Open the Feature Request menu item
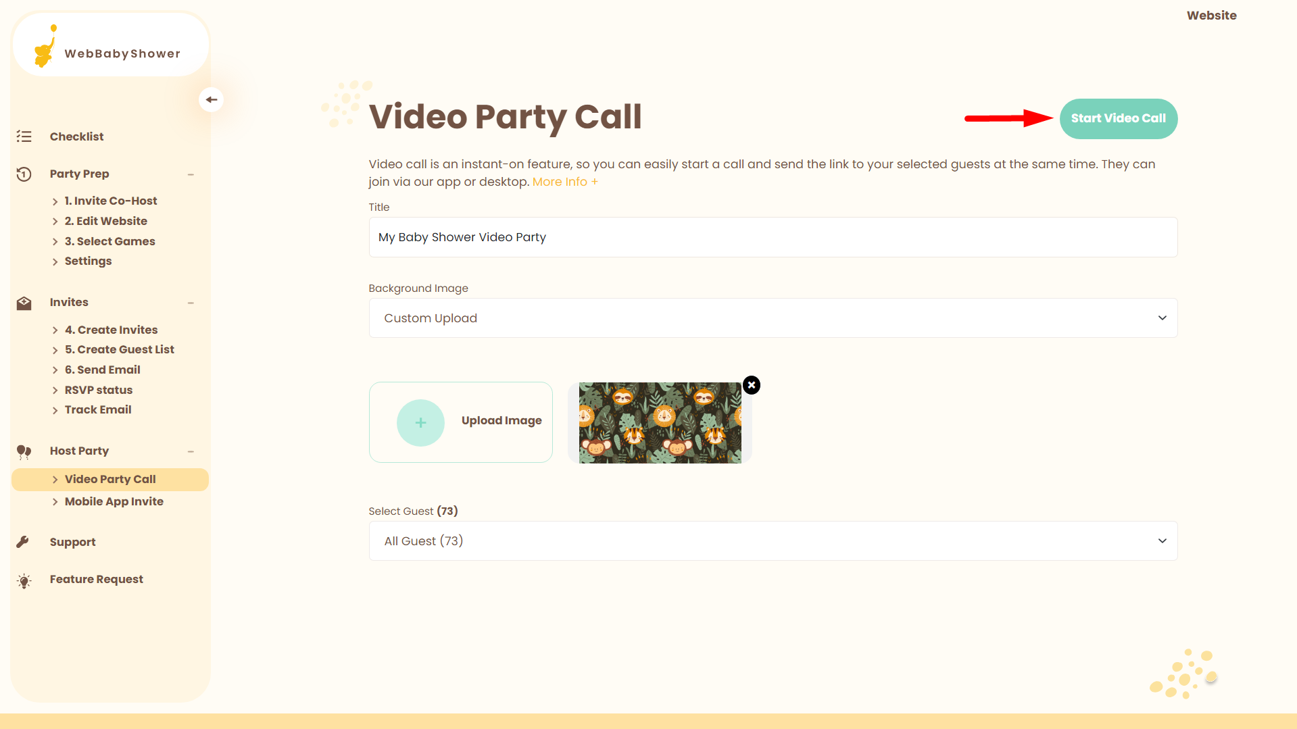Screen dimensions: 1297x729 coord(96,579)
